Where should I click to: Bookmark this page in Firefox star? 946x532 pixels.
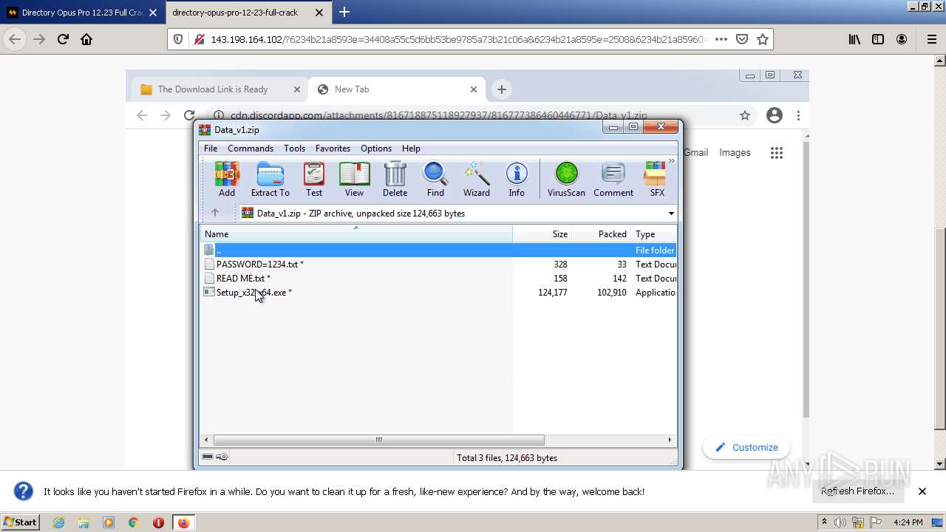pyautogui.click(x=763, y=39)
